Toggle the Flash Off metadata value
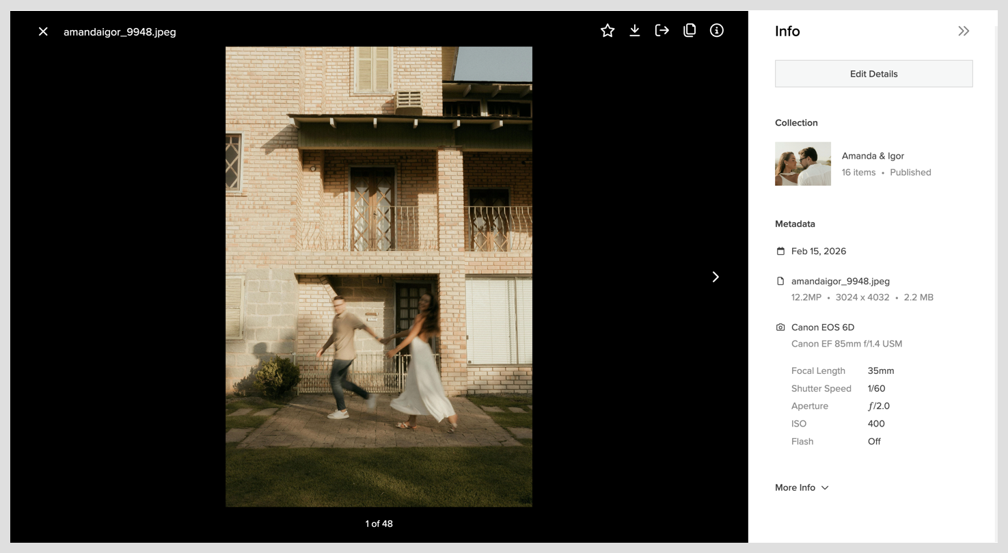 point(874,441)
